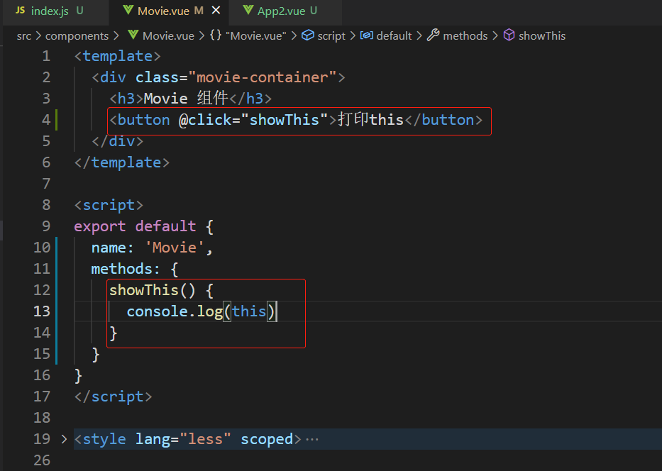The height and width of the screenshot is (471, 662).
Task: Click the methods property on line 11
Action: click(121, 269)
